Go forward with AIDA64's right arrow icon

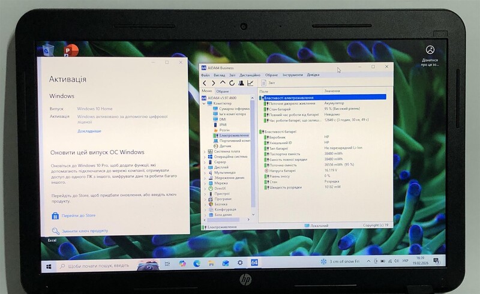[214, 83]
